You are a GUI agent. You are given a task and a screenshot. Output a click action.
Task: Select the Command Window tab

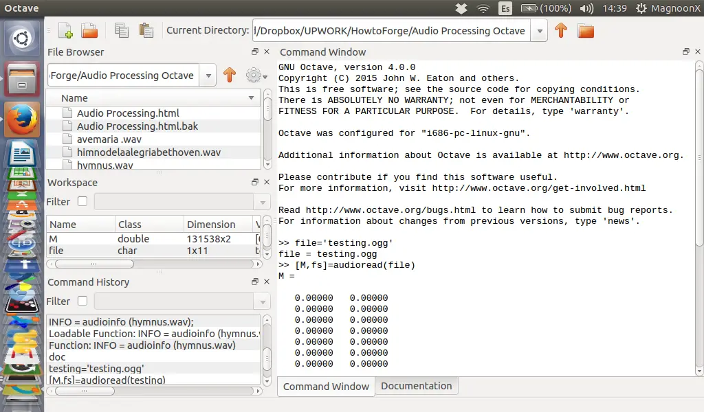pyautogui.click(x=326, y=386)
